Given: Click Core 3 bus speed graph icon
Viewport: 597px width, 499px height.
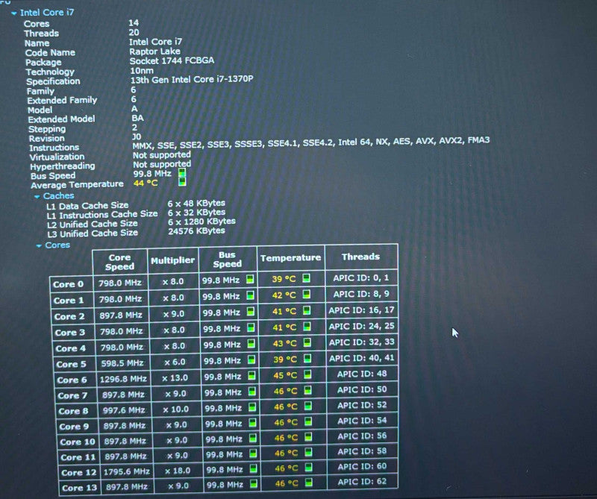Looking at the screenshot, I should (251, 327).
